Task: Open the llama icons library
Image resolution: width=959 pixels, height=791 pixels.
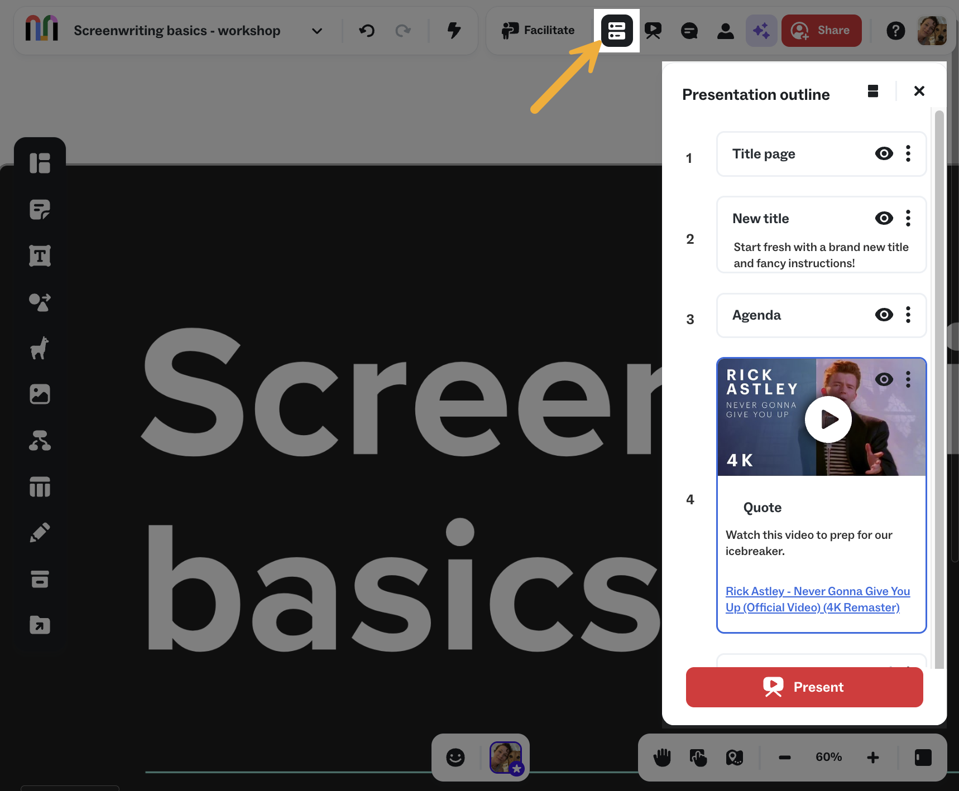Action: pos(40,349)
